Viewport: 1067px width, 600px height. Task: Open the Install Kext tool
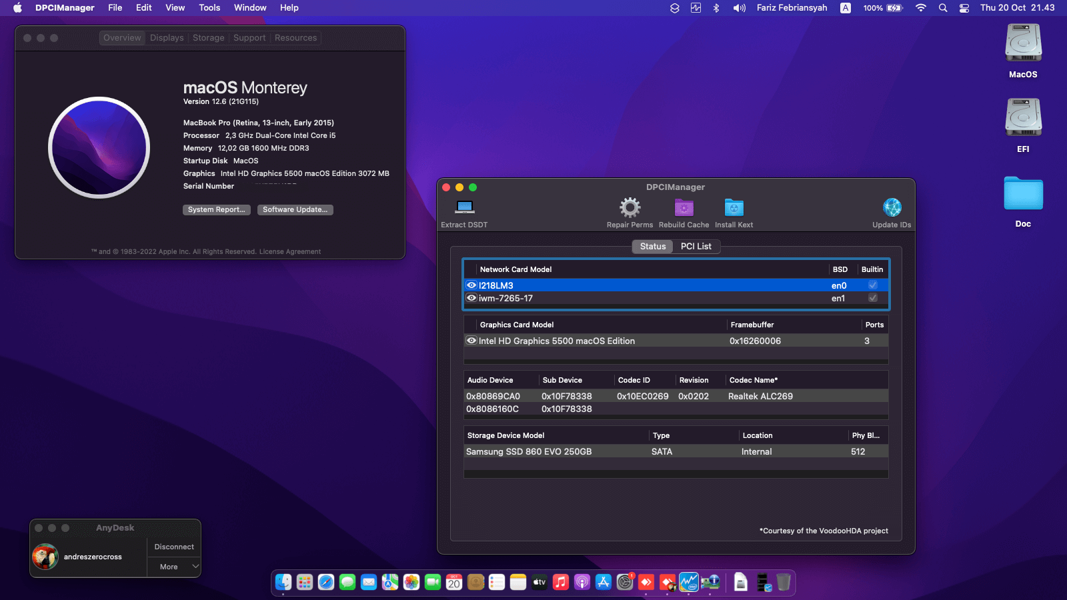[734, 207]
